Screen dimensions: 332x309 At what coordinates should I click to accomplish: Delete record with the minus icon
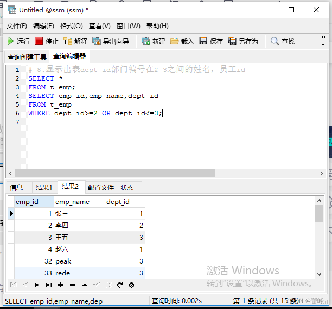(x=73, y=285)
